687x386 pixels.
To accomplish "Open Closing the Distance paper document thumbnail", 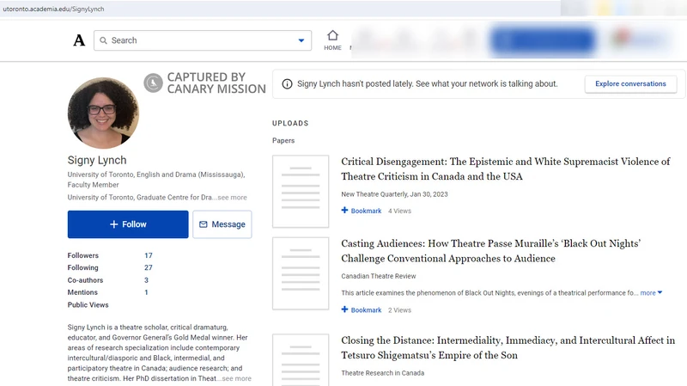I will (x=301, y=359).
